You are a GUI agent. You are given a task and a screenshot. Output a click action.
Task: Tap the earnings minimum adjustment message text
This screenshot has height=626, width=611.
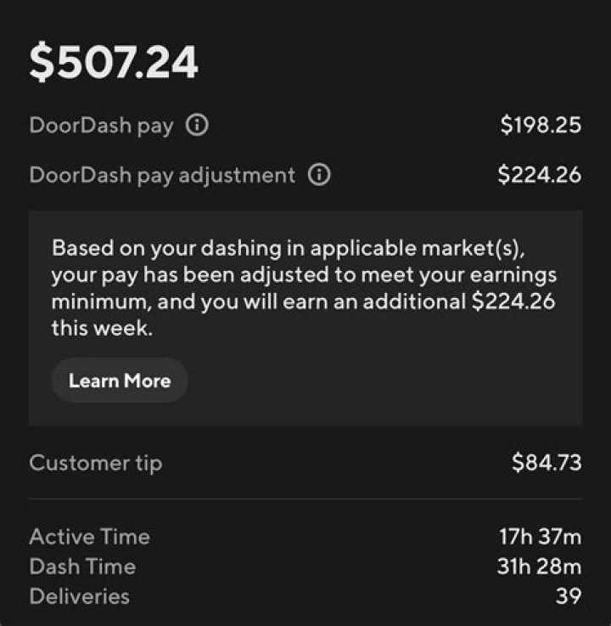coord(304,289)
